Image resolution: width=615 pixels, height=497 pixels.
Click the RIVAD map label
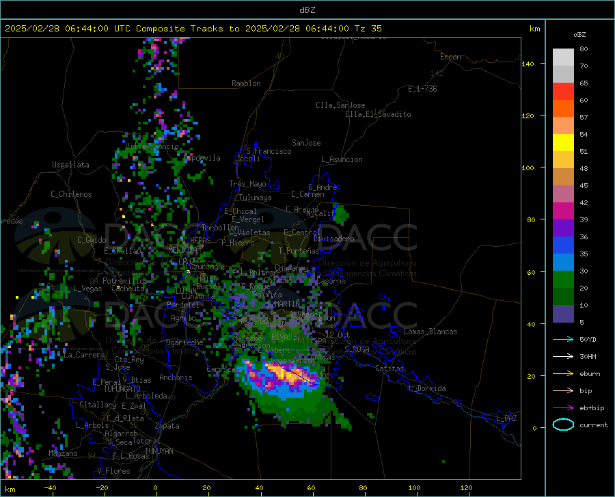[x=282, y=337]
